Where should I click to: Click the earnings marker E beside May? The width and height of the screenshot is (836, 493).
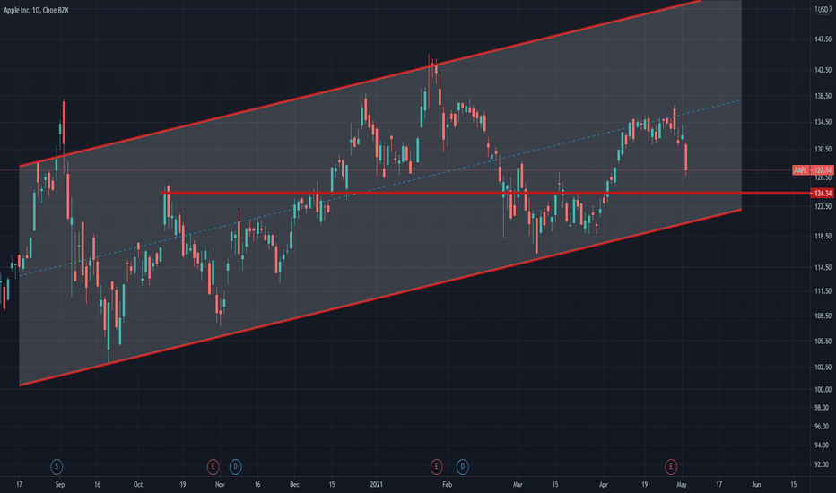point(671,467)
